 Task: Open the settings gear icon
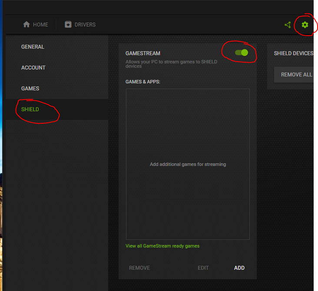[x=305, y=25]
